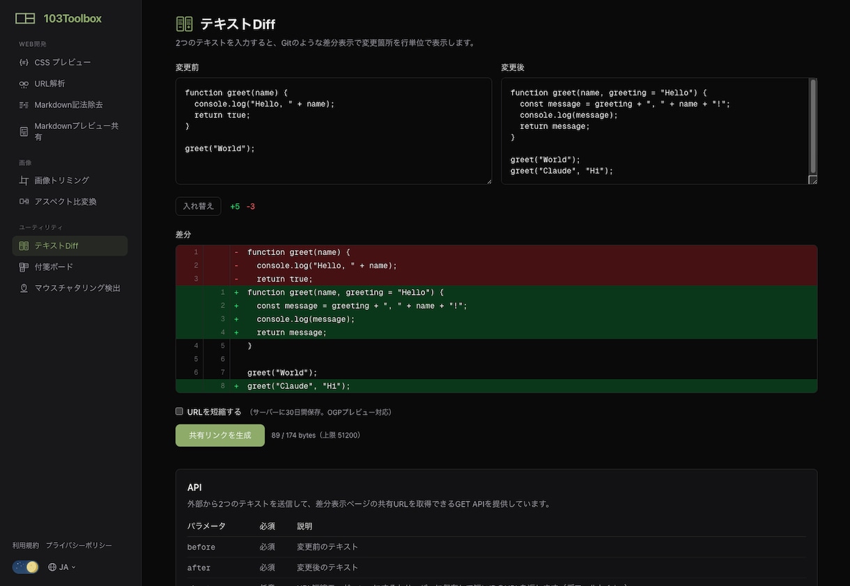Click the 103Toolbox title link
This screenshot has width=850, height=586.
click(72, 19)
